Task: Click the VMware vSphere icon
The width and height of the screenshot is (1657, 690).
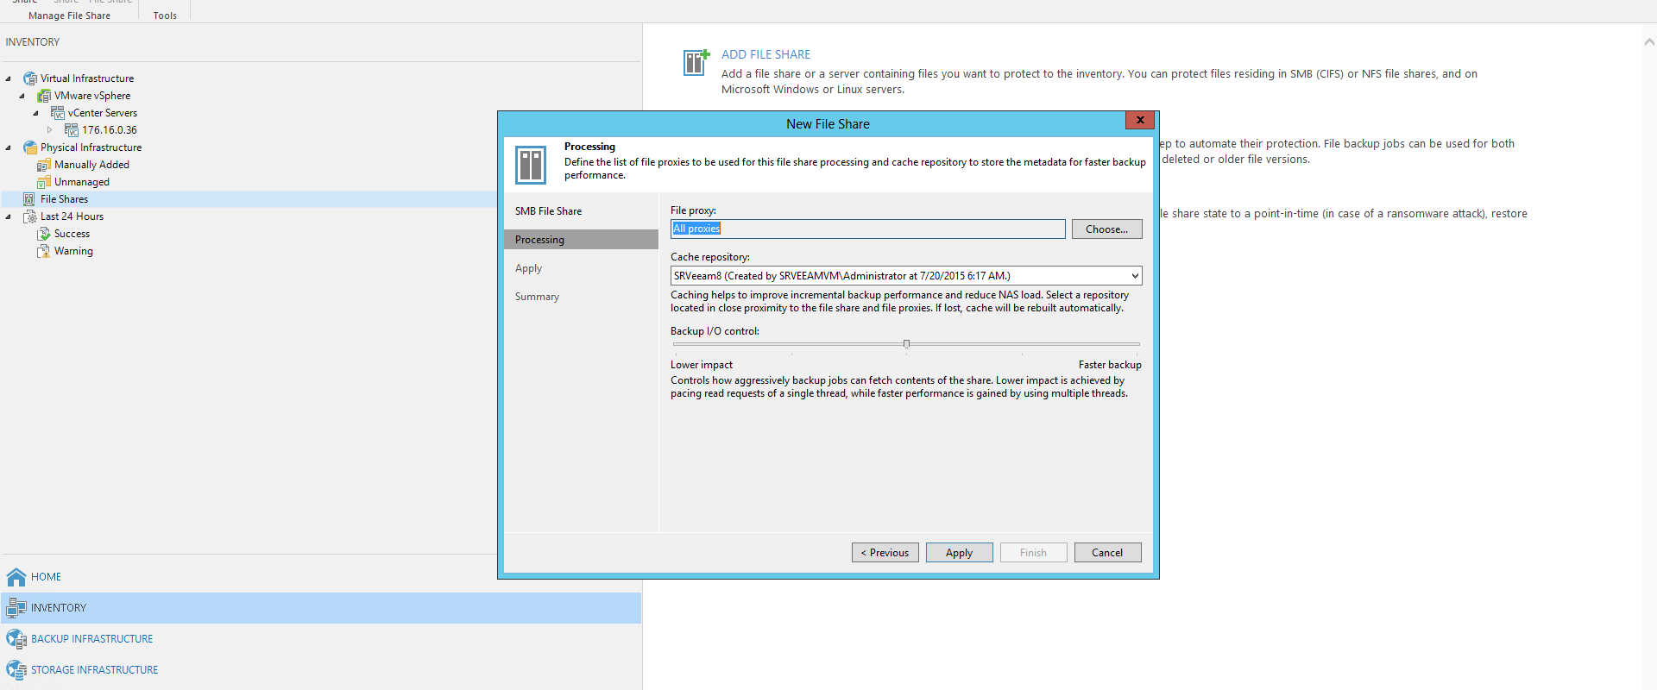Action: click(x=44, y=96)
